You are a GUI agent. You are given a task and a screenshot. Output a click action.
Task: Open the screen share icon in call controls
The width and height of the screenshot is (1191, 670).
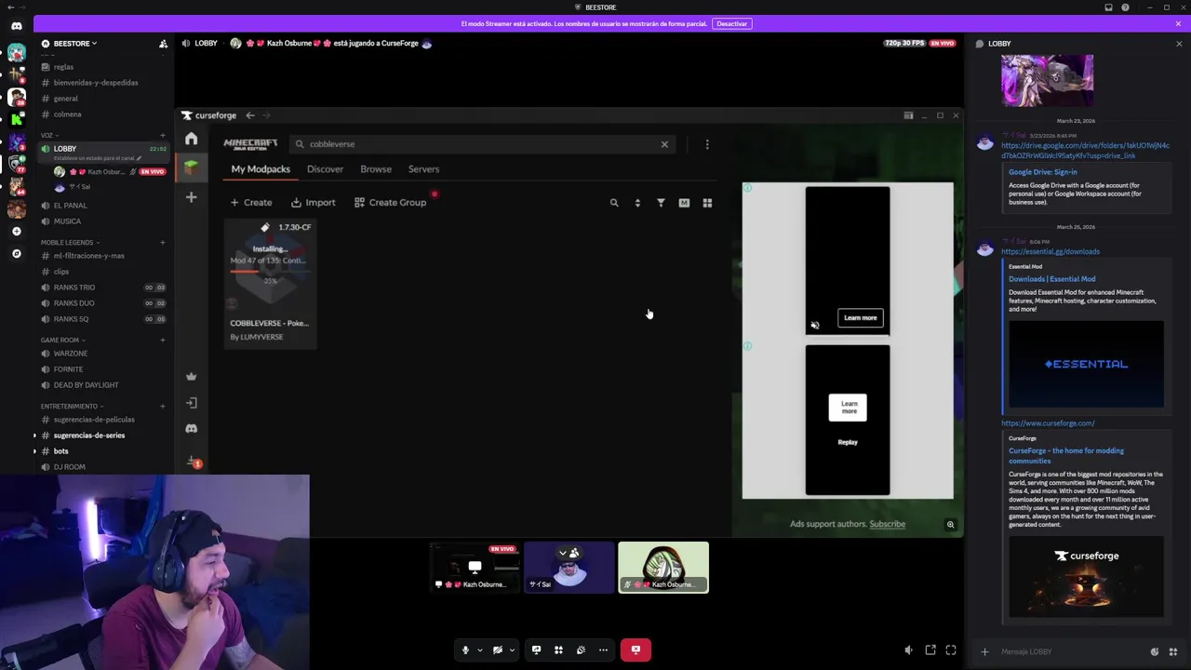coord(536,650)
